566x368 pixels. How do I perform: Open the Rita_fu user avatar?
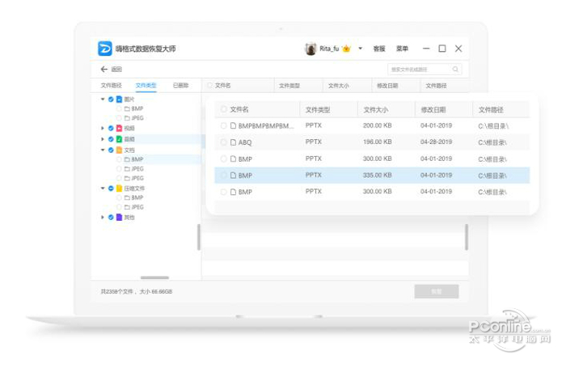click(310, 49)
